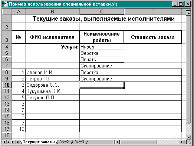The height and width of the screenshot is (146, 194).
Task: Select row 17 header
Action: pyautogui.click(x=7, y=129)
